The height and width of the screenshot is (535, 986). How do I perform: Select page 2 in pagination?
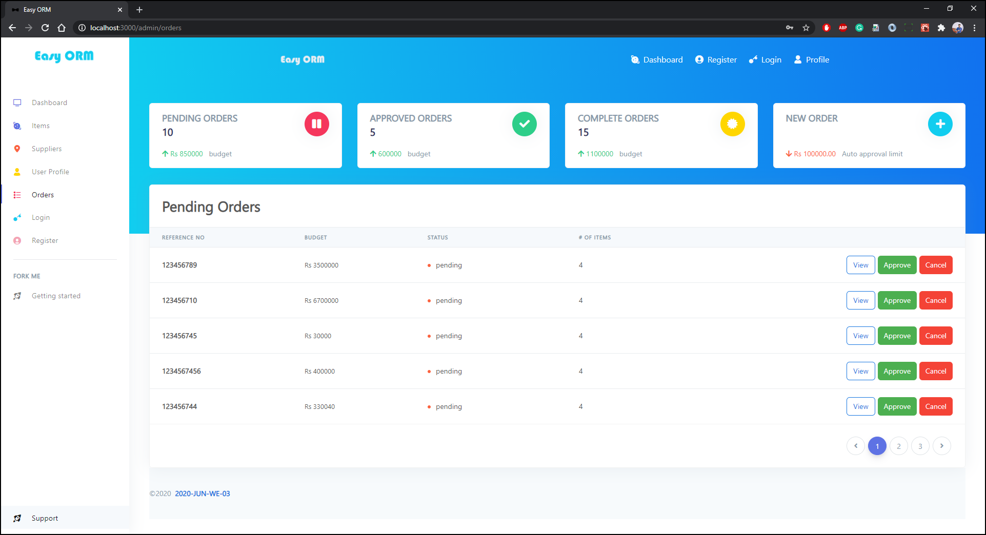[899, 446]
